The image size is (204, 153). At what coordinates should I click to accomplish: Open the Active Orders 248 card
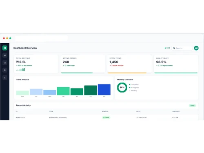pyautogui.click(x=83, y=64)
